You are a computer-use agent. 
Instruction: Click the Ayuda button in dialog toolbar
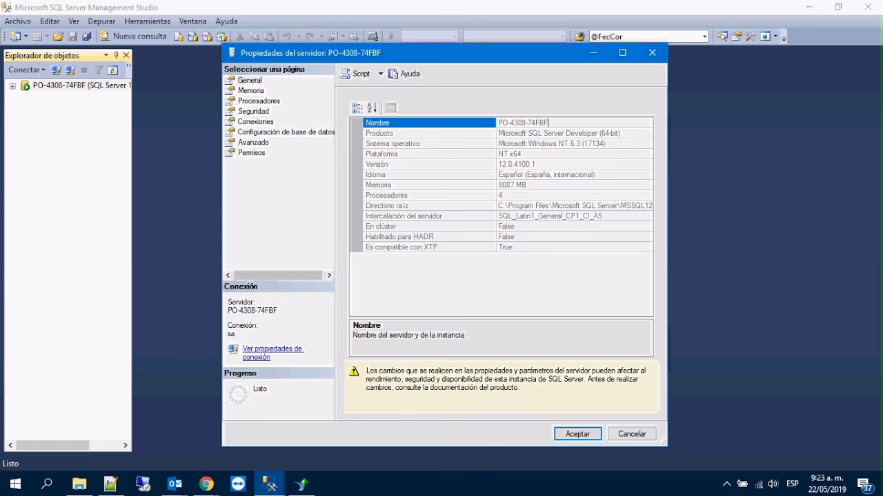[404, 74]
